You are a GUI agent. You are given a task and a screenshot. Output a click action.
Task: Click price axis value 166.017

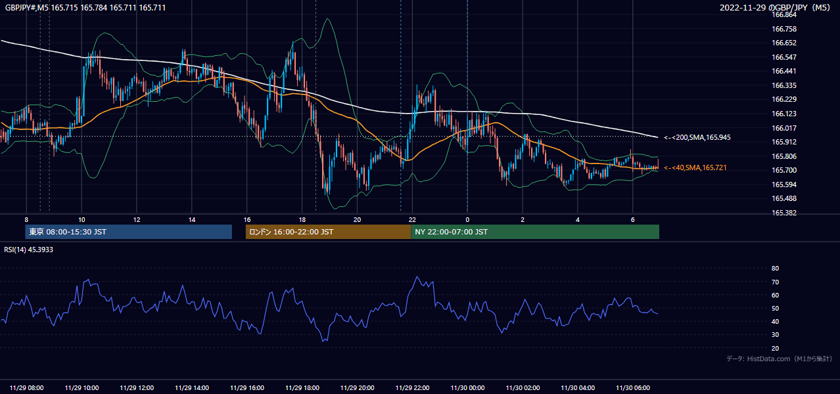pos(784,128)
